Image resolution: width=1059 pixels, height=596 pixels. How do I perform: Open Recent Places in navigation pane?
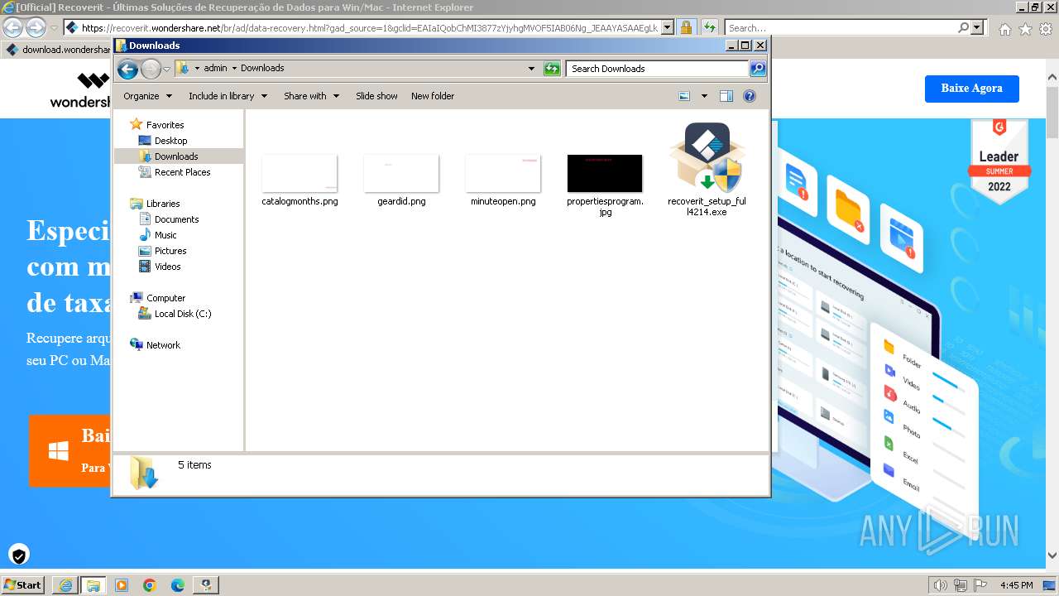tap(182, 172)
